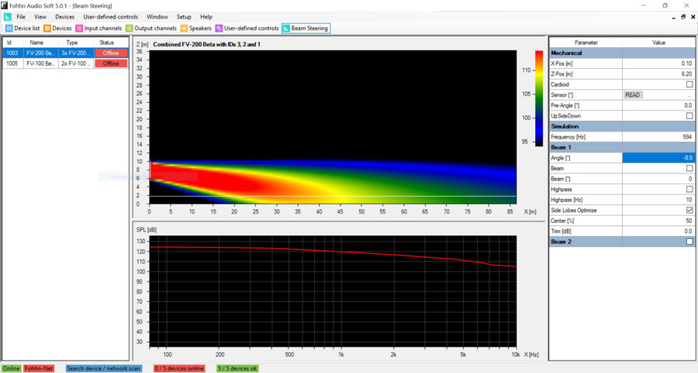Click the green Output channels icon
The height and width of the screenshot is (373, 698).
coord(129,29)
